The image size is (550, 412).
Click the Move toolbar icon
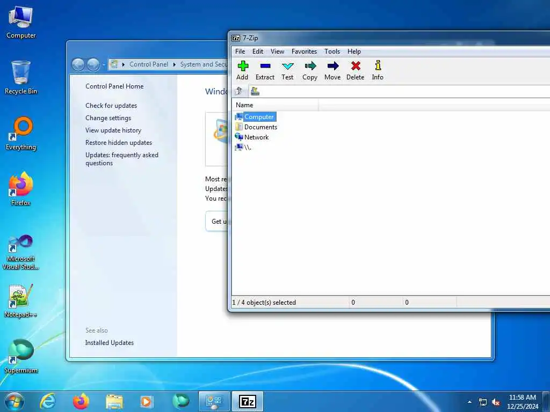pyautogui.click(x=332, y=70)
